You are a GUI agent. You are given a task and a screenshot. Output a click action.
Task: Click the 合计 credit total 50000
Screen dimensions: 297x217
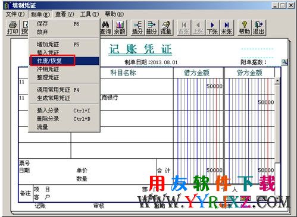pyautogui.click(x=266, y=170)
